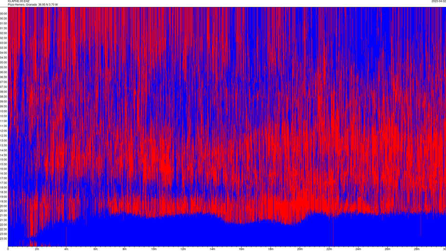Click the 14m tick on the minute axis
446x251 pixels.
(x=212, y=249)
